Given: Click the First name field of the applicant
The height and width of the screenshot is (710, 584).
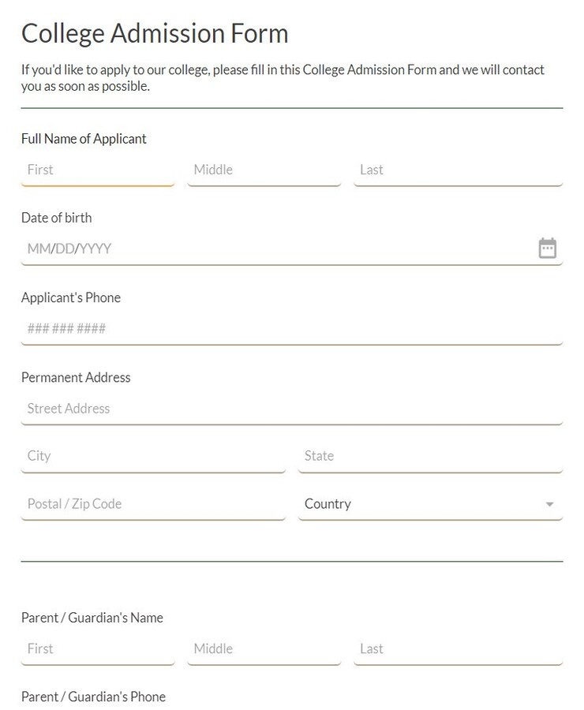Looking at the screenshot, I should (x=97, y=170).
